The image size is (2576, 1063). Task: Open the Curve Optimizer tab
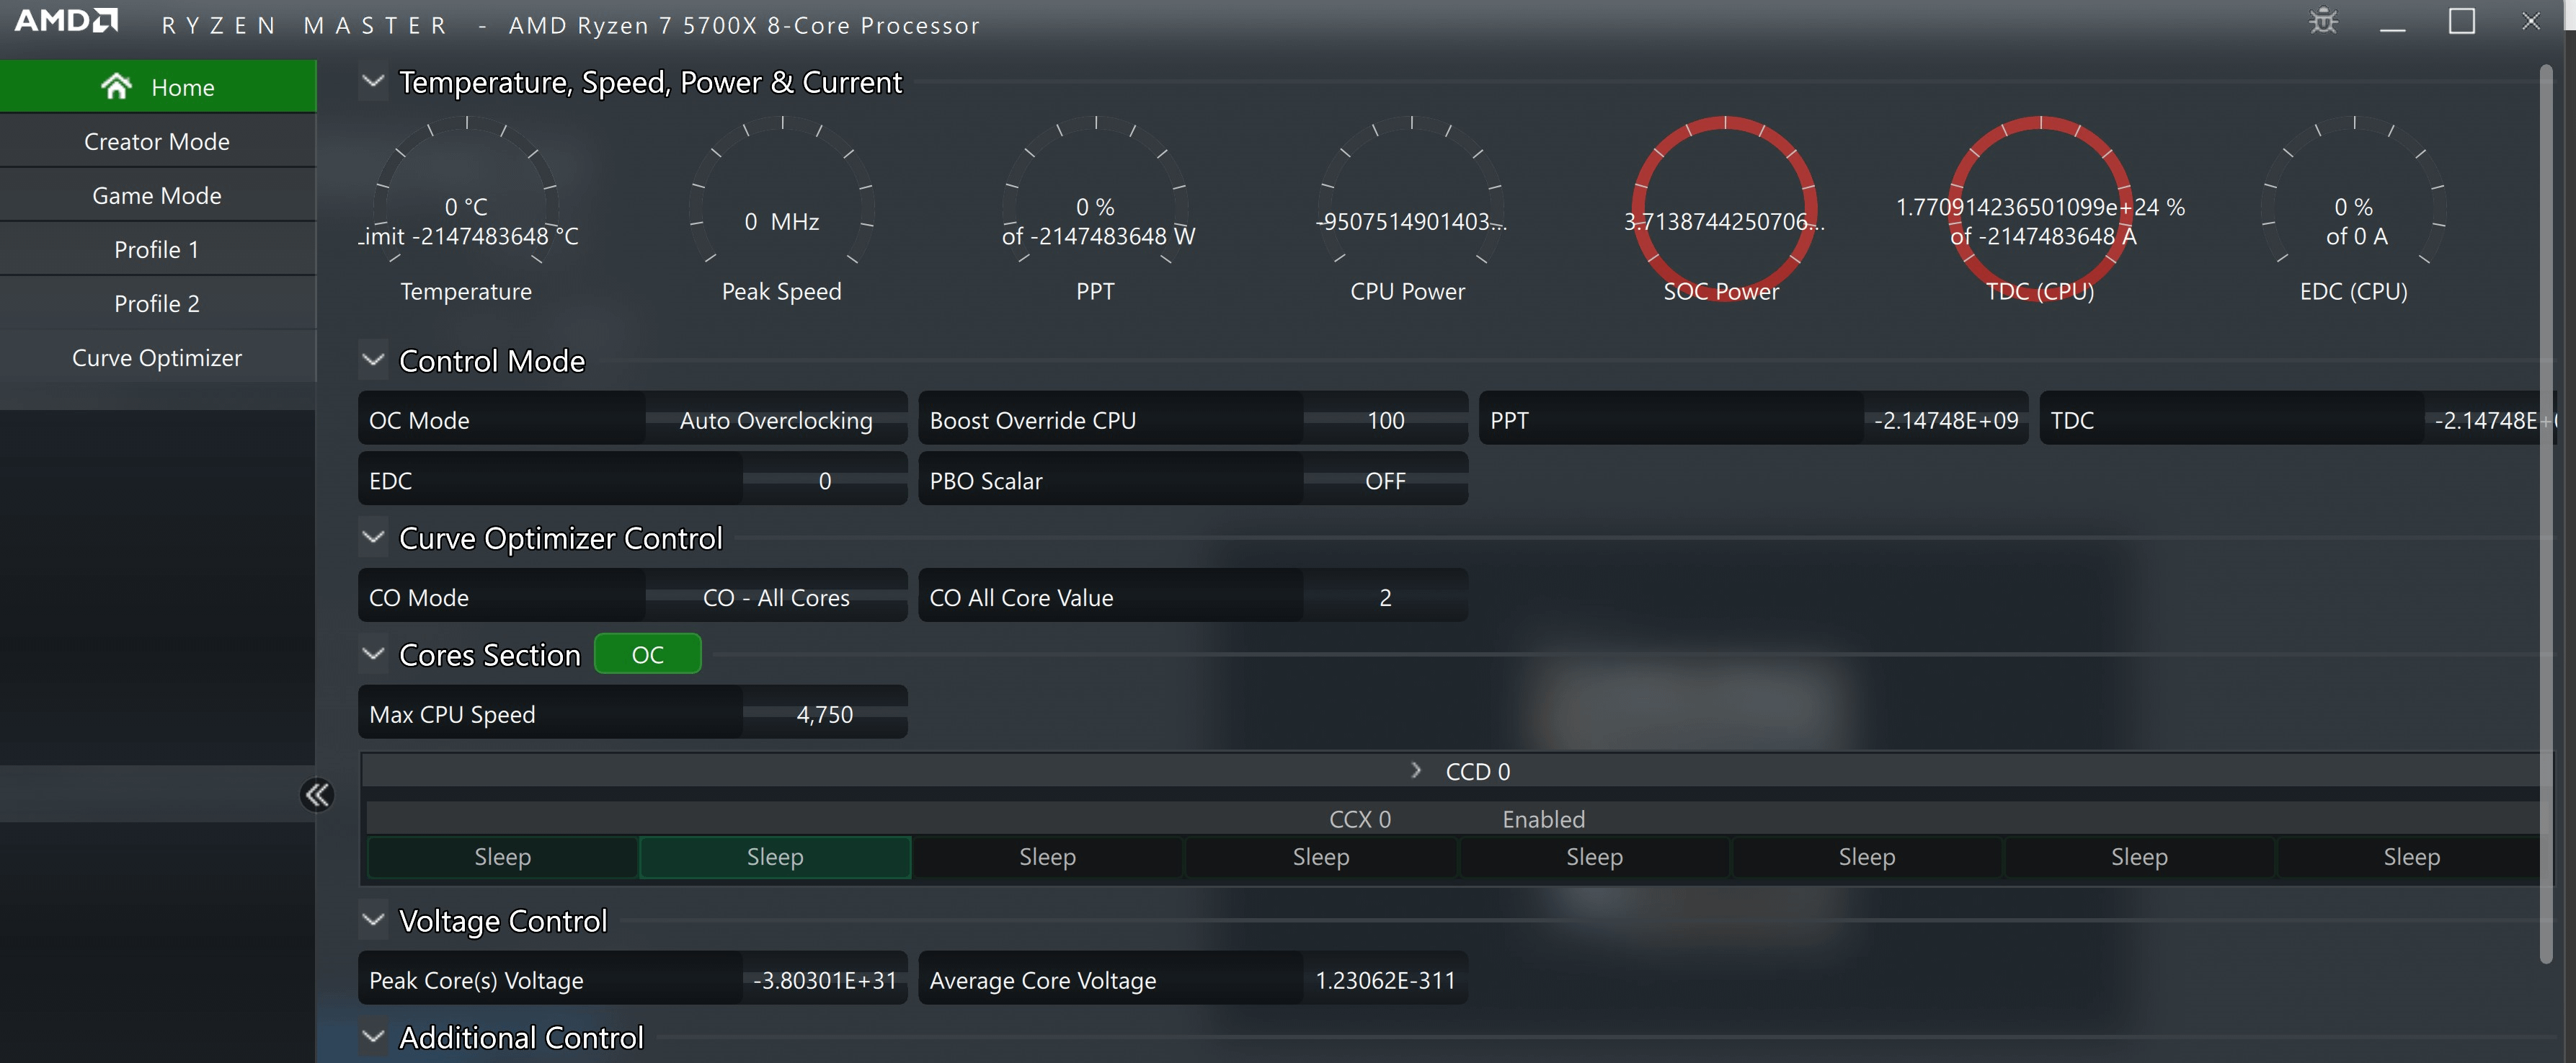pos(157,357)
